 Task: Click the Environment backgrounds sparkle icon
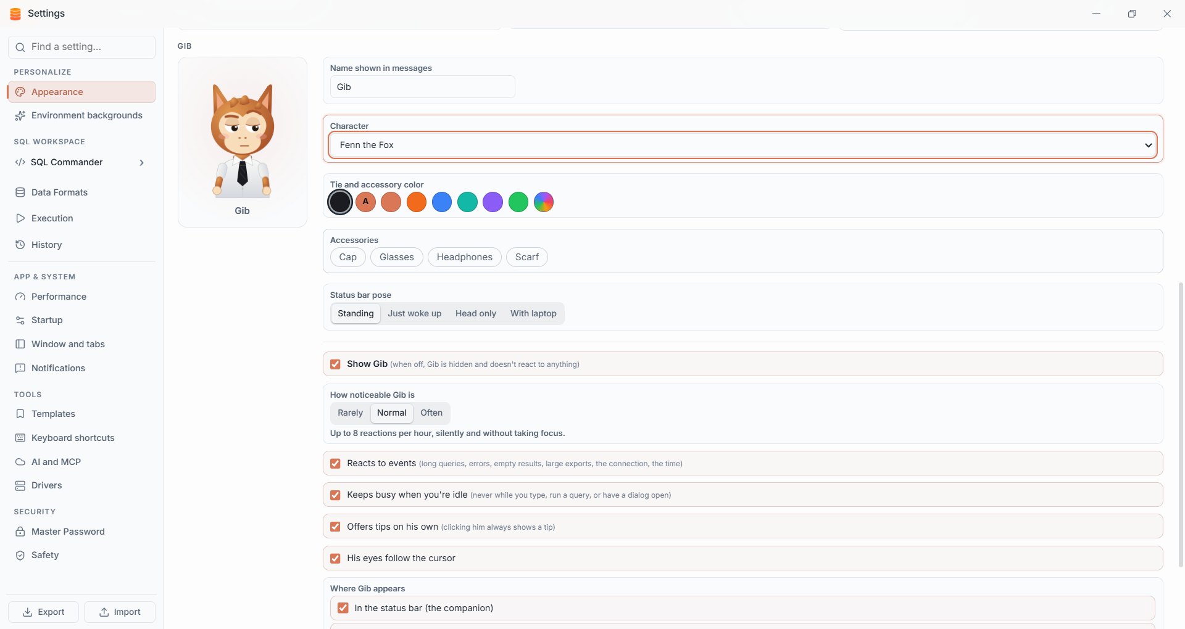20,115
